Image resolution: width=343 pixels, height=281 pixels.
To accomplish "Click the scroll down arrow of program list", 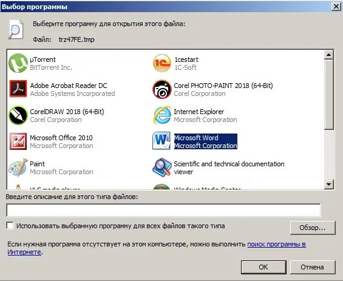I will 329,184.
